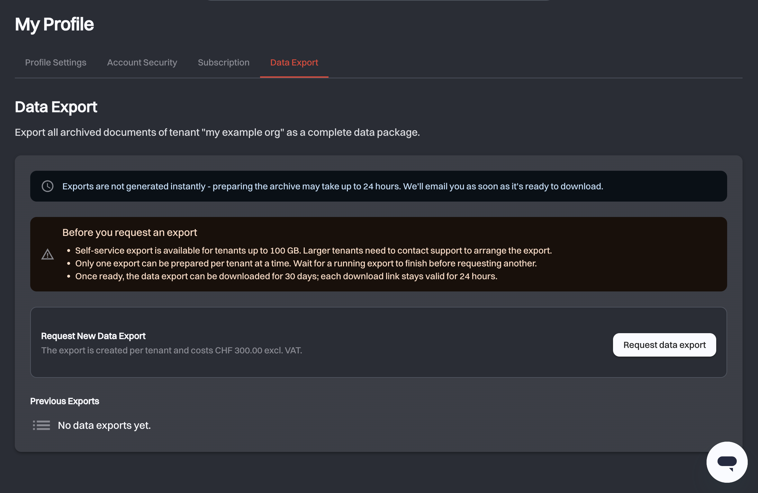Click the Previous Exports heading

pos(65,401)
